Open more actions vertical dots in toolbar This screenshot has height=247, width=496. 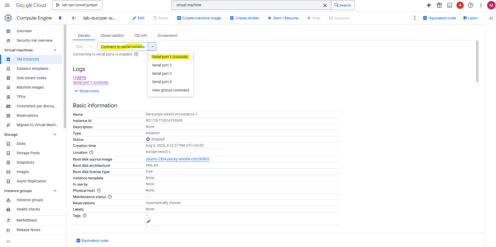click(415, 18)
